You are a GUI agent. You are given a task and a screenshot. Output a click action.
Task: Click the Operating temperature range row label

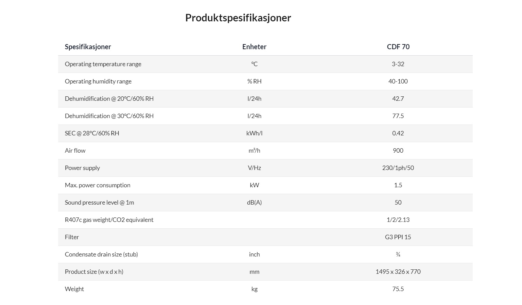pos(103,64)
